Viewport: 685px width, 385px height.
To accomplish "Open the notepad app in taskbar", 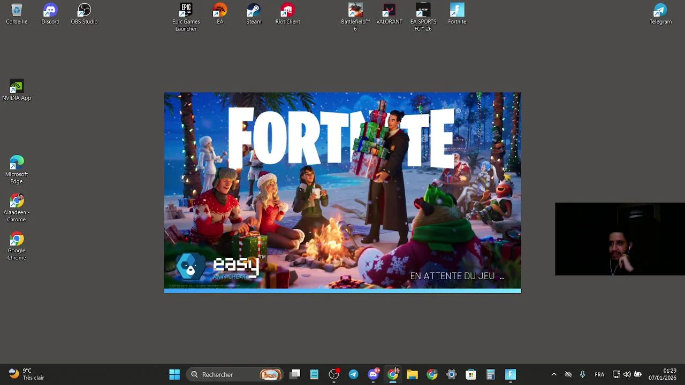I will [x=314, y=374].
